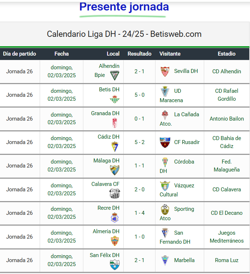
Task: Click the CD Rafael Gordillo stadium name
Action: point(227,95)
